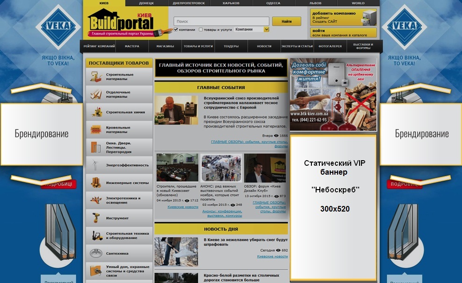Switch to the Харьков city tab

click(231, 3)
